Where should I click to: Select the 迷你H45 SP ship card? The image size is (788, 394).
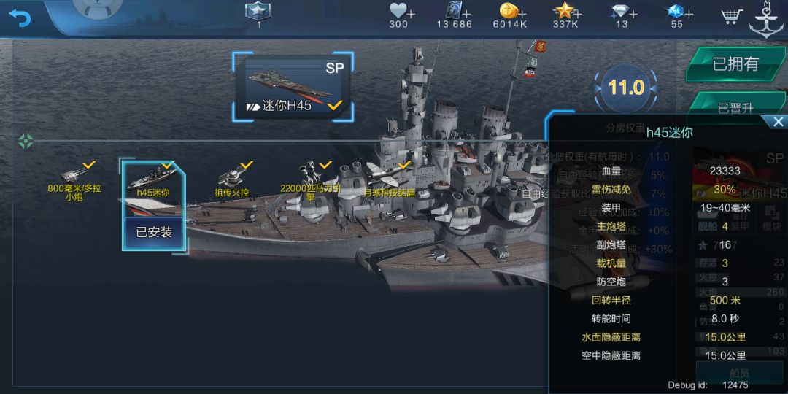click(293, 88)
